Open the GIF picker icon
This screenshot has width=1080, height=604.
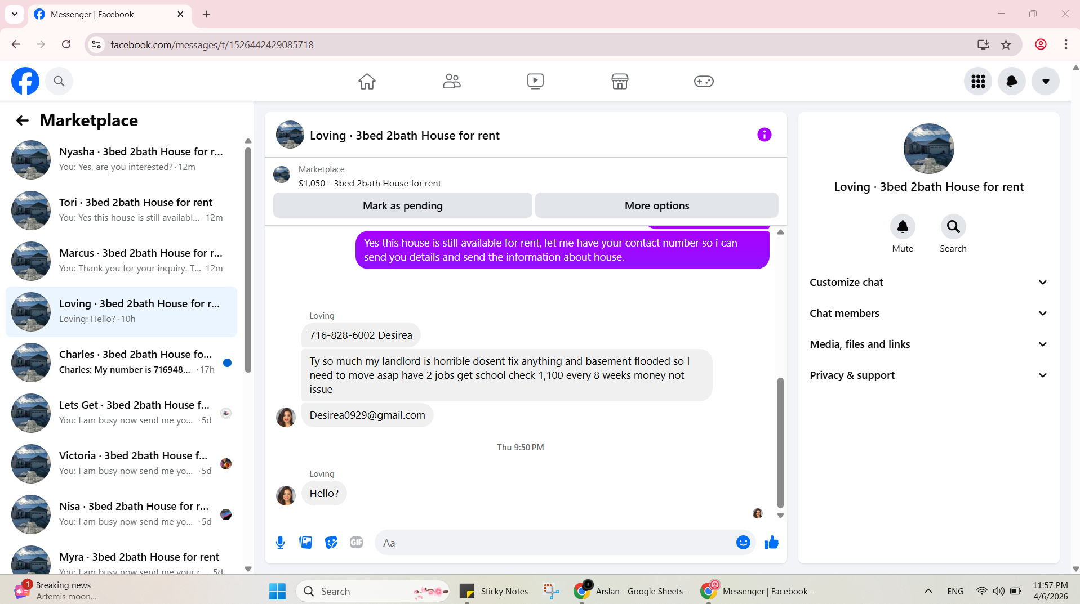[x=356, y=543]
